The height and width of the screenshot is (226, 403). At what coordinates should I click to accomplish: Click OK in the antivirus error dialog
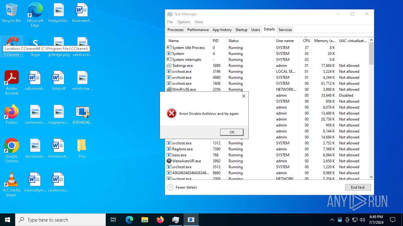coord(232,132)
